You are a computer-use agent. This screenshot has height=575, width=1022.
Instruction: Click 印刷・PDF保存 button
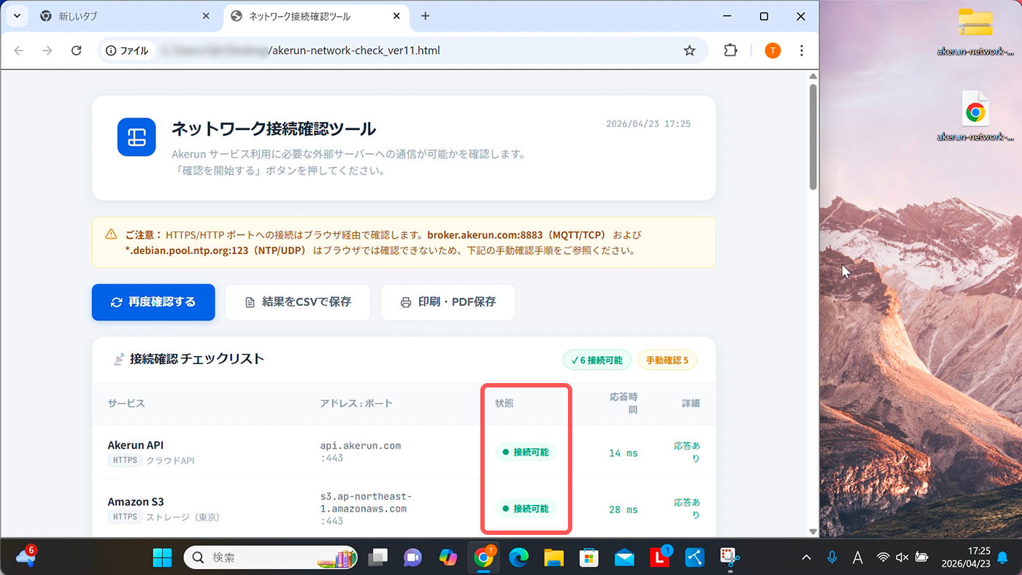[448, 302]
